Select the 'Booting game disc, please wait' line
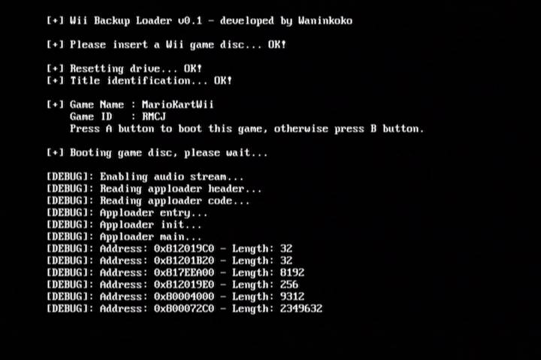This screenshot has width=541, height=360. [157, 152]
